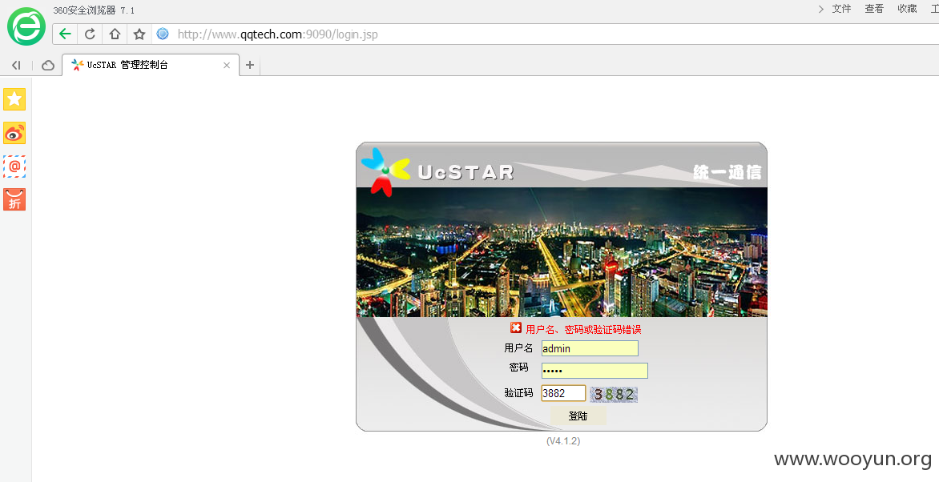The image size is (939, 482).
Task: Click the 360 browser logo icon
Action: click(x=26, y=26)
